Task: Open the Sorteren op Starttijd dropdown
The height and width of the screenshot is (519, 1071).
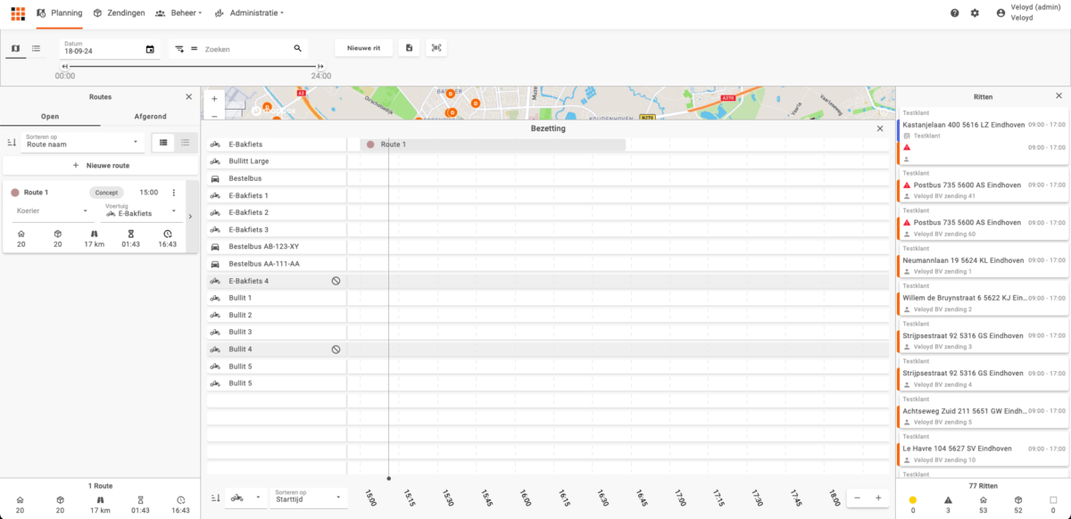Action: coord(308,498)
